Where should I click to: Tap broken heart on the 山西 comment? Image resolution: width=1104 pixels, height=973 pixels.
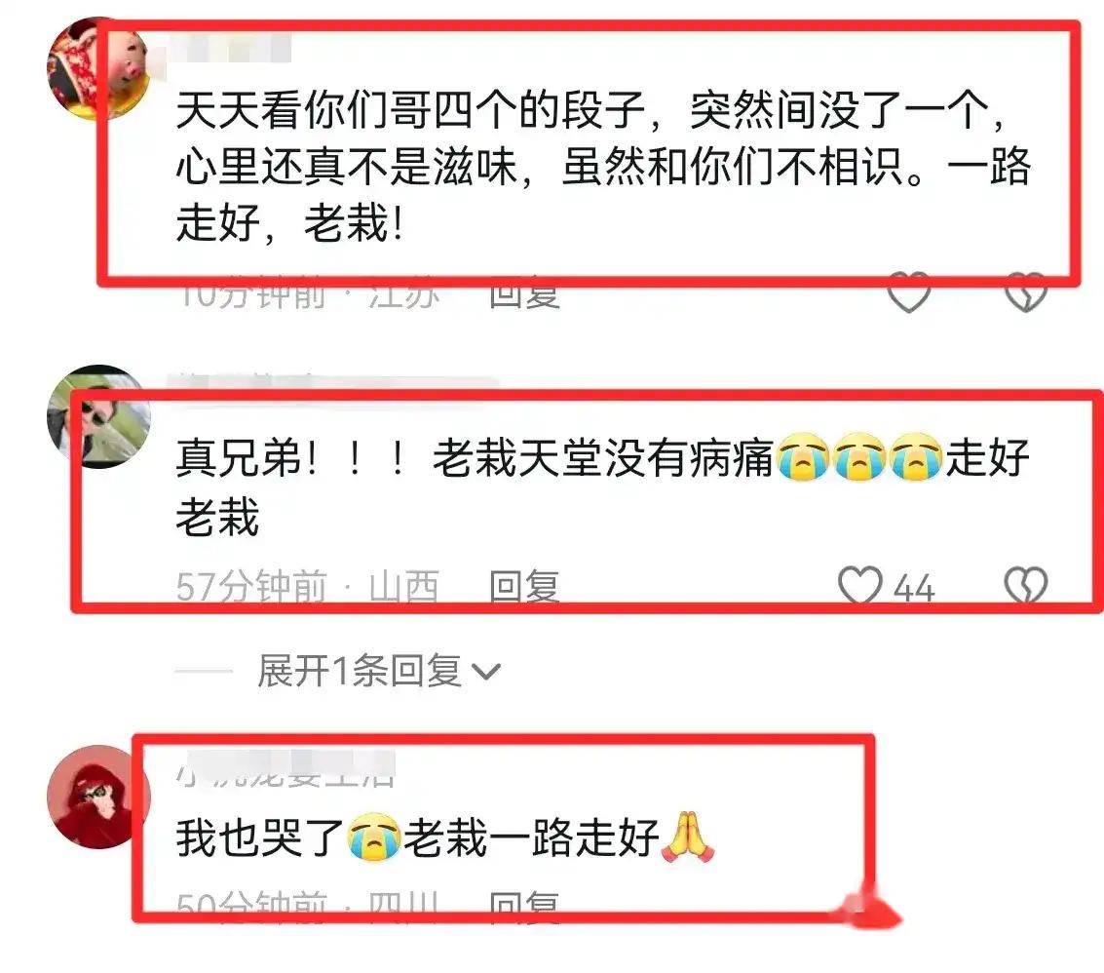pyautogui.click(x=1026, y=585)
